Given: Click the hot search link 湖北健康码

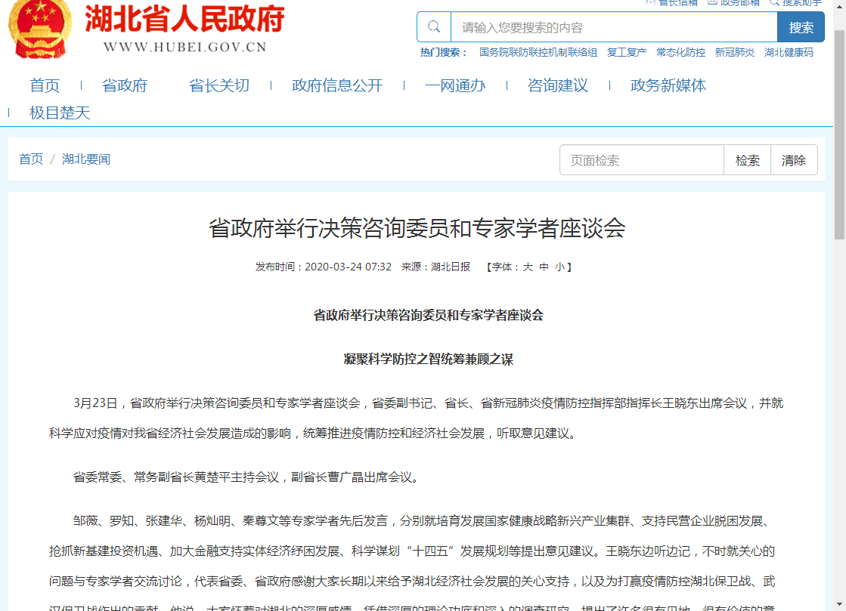Looking at the screenshot, I should click(789, 52).
